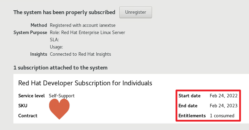Viewport: 249px width, 130px height.
Task: Click the Unregister button
Action: point(136,12)
